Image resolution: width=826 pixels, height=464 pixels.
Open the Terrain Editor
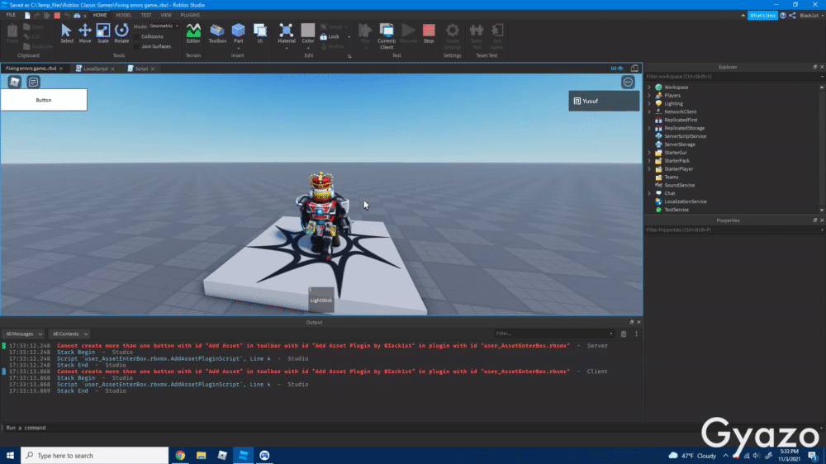point(193,33)
